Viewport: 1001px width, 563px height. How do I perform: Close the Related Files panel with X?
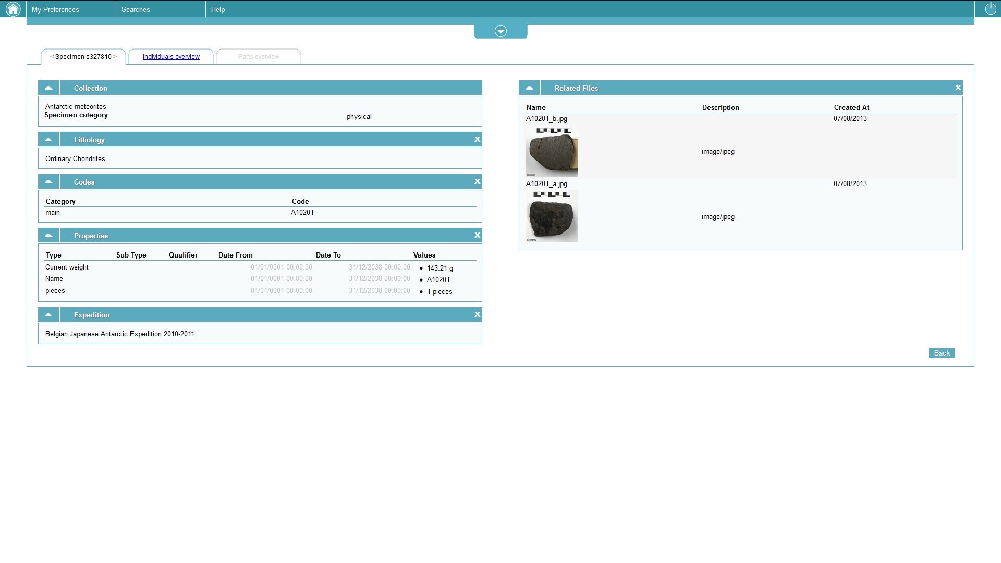958,88
